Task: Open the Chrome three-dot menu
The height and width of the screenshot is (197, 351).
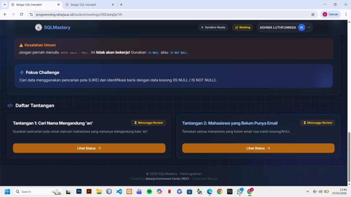Action: pos(346,14)
